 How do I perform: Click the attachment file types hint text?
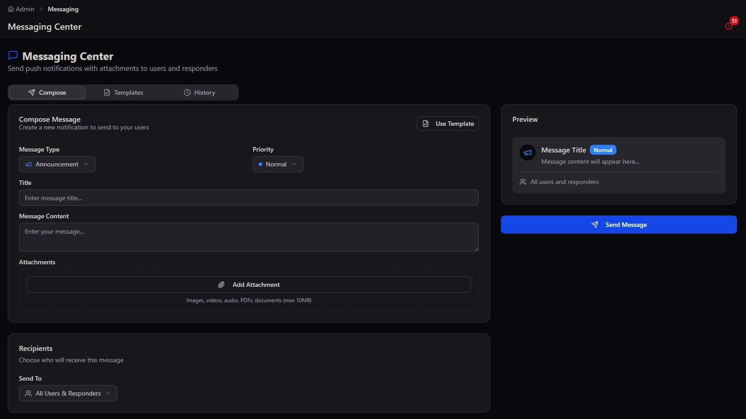tap(249, 300)
